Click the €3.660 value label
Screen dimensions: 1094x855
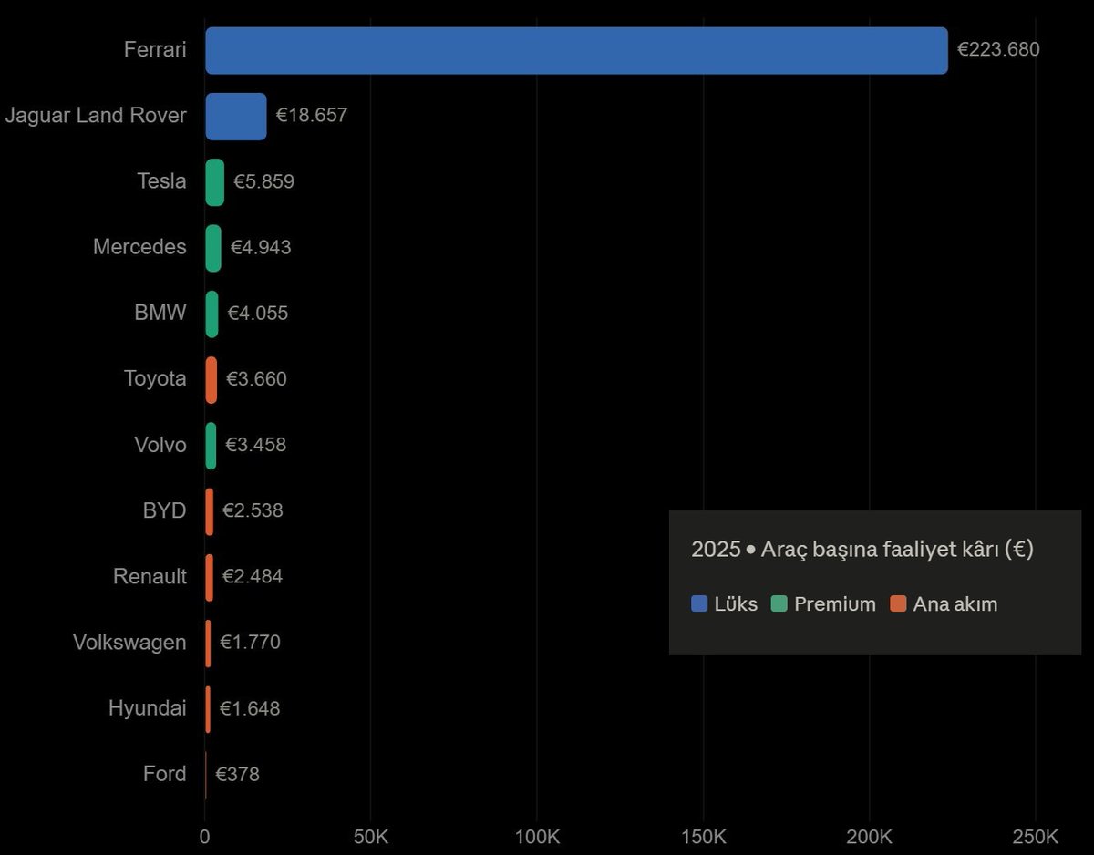[x=256, y=378]
